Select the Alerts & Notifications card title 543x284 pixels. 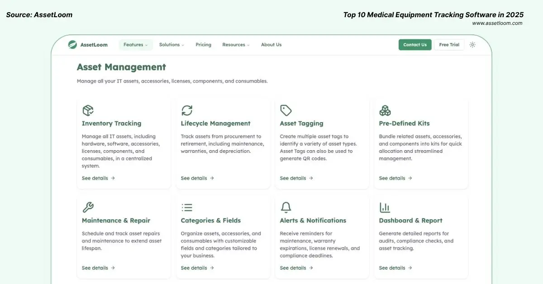tap(313, 221)
